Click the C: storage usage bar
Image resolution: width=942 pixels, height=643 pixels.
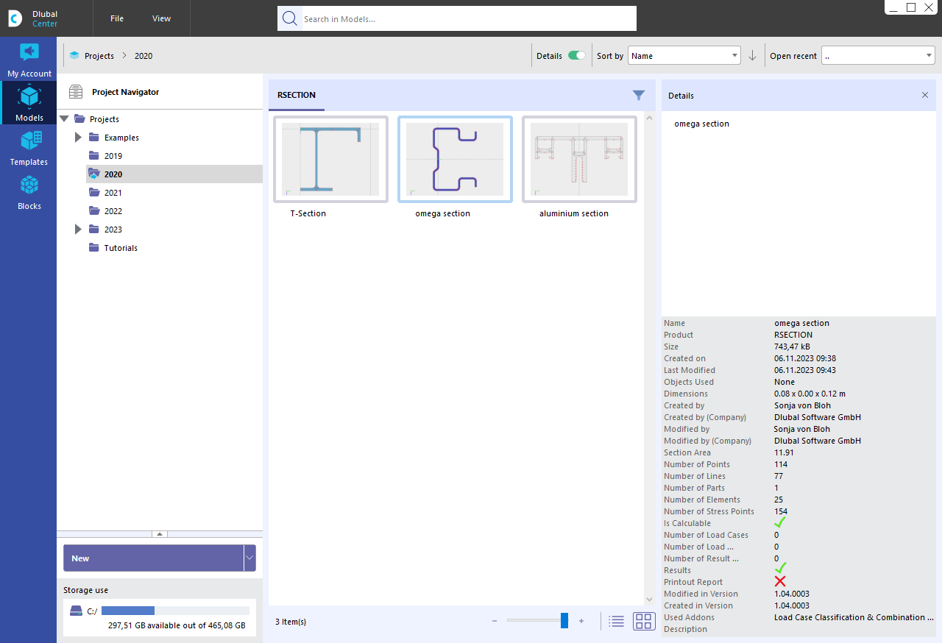(x=175, y=611)
